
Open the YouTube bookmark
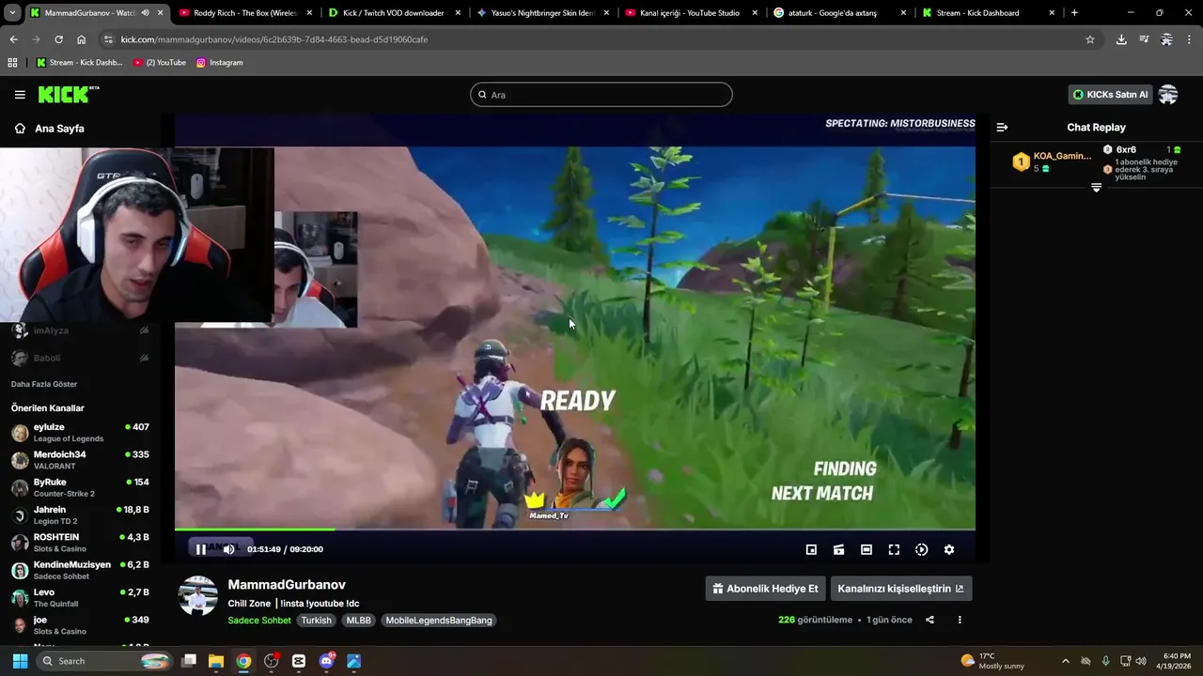point(160,63)
